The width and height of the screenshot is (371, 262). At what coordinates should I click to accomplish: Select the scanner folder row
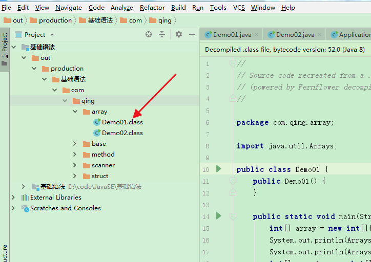[105, 165]
